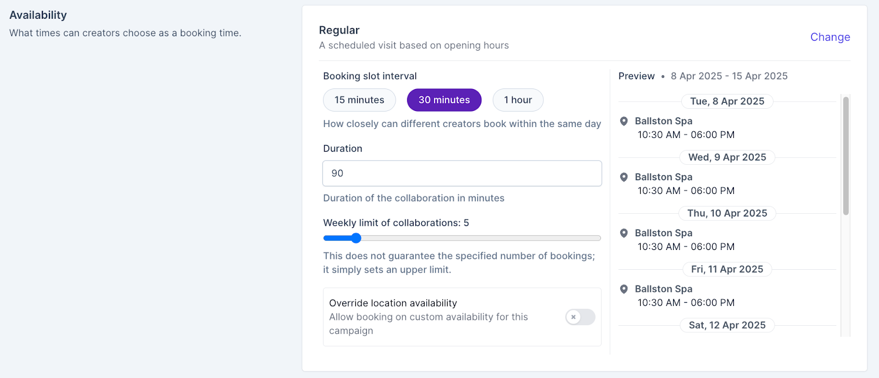Click the Thu, 10 Apr 2025 date header
Screen dimensions: 879x378
(727, 214)
